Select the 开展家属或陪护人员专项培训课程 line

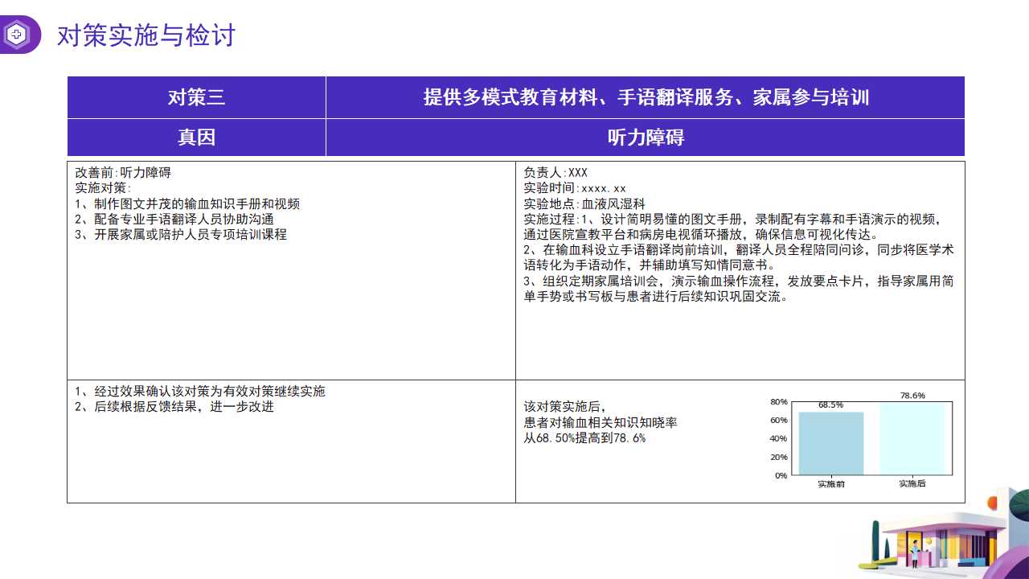pyautogui.click(x=181, y=235)
